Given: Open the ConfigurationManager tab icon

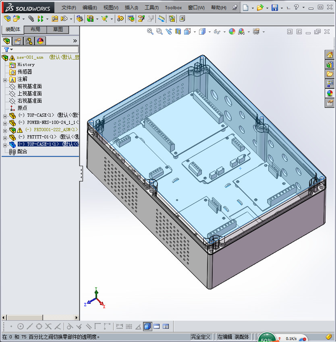Looking at the screenshot, I should point(29,41).
